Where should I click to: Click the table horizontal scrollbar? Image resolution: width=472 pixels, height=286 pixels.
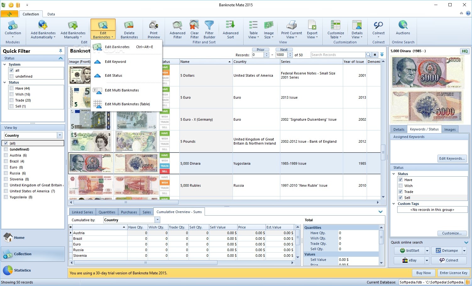click(126, 202)
